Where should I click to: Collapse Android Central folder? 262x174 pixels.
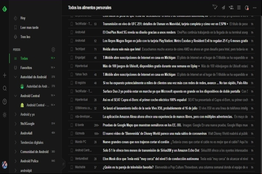click(16, 96)
